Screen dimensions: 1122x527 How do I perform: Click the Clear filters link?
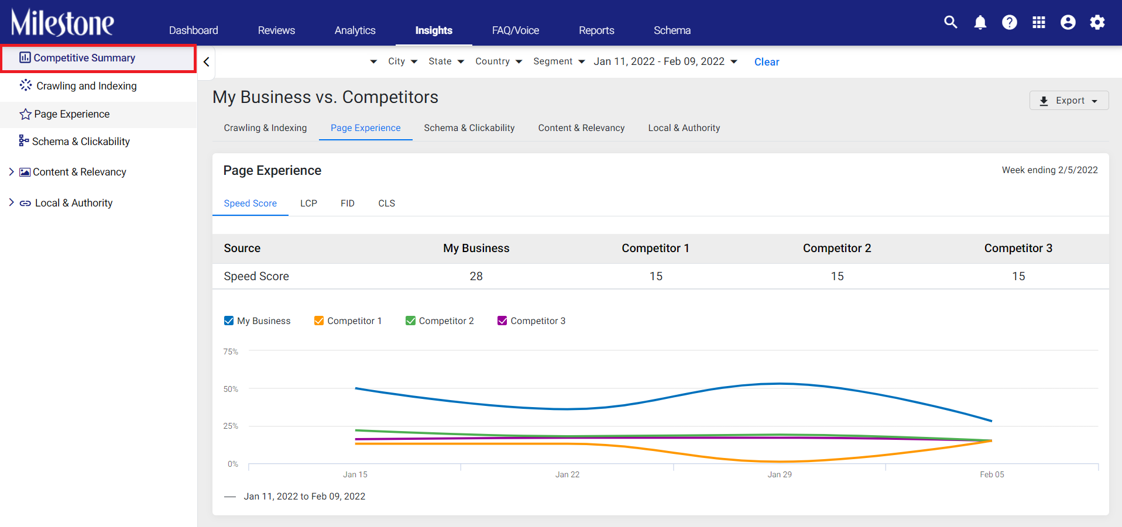(x=766, y=62)
